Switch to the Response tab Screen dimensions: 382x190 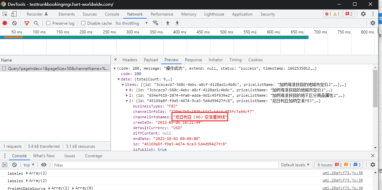pos(193,60)
